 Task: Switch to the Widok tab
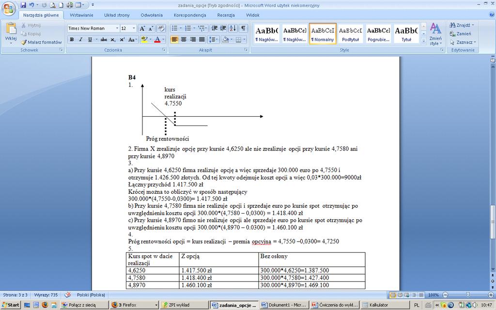(x=252, y=15)
